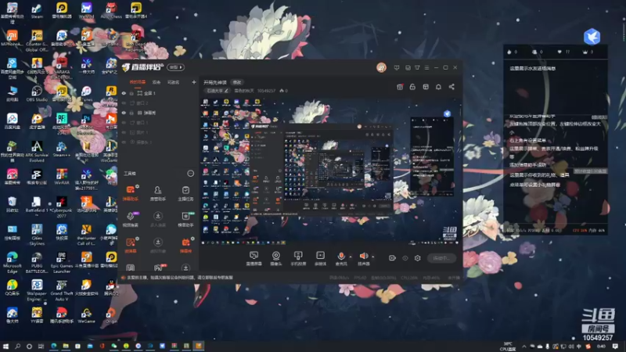Add a 摄像头 camera source
Image resolution: width=626 pixels, height=352 pixels.
coord(276,258)
